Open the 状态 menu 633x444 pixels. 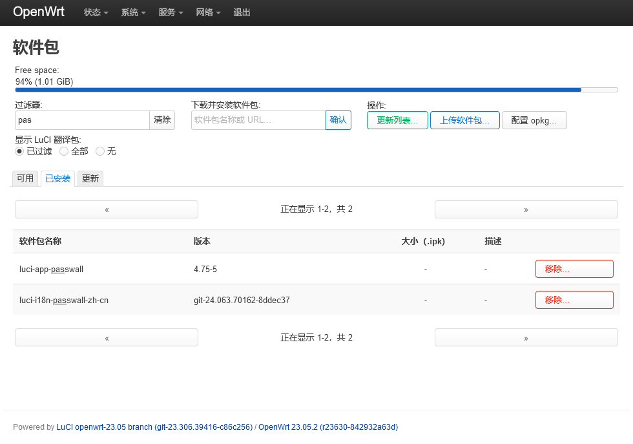tap(96, 12)
